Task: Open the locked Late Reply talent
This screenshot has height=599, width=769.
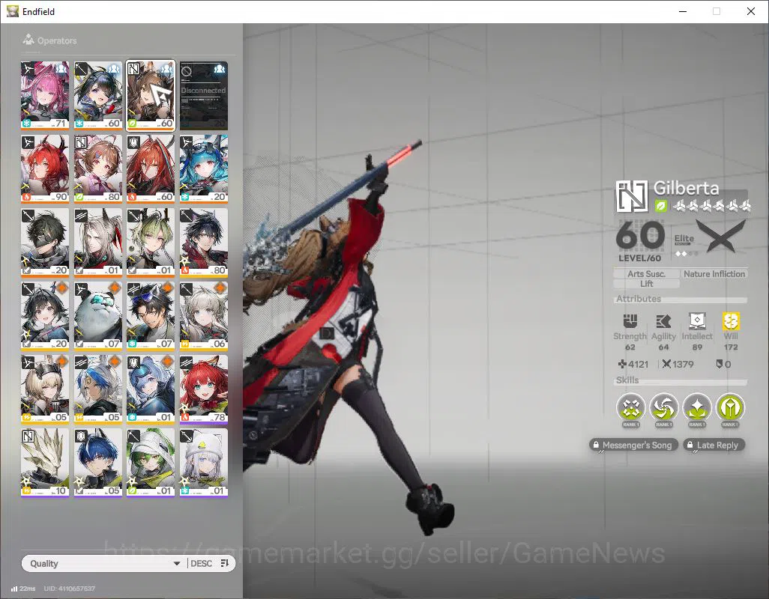Action: click(714, 446)
